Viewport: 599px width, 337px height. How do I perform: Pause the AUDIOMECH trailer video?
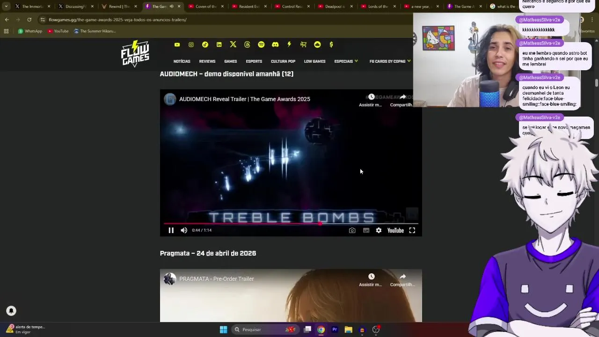[x=171, y=230]
